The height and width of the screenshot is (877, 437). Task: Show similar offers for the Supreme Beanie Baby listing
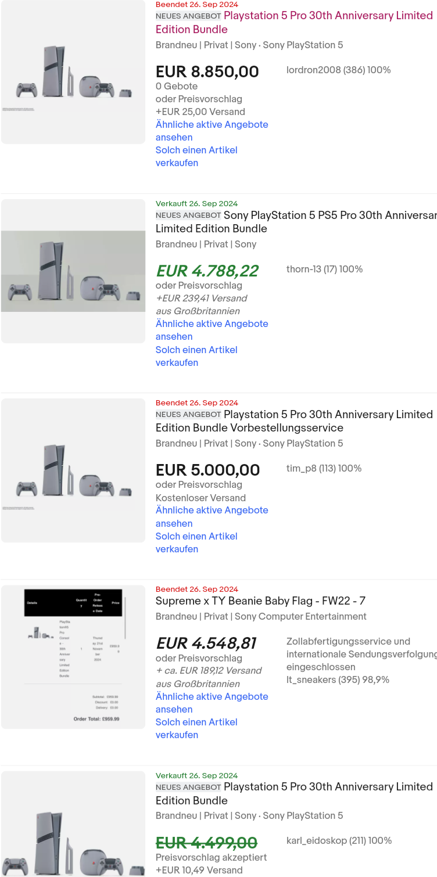(x=212, y=703)
